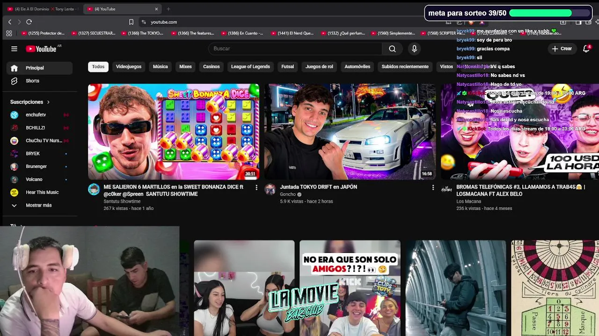Open Santutu Showtime channel avatar
Viewport: 599px width, 336px height.
tap(94, 189)
